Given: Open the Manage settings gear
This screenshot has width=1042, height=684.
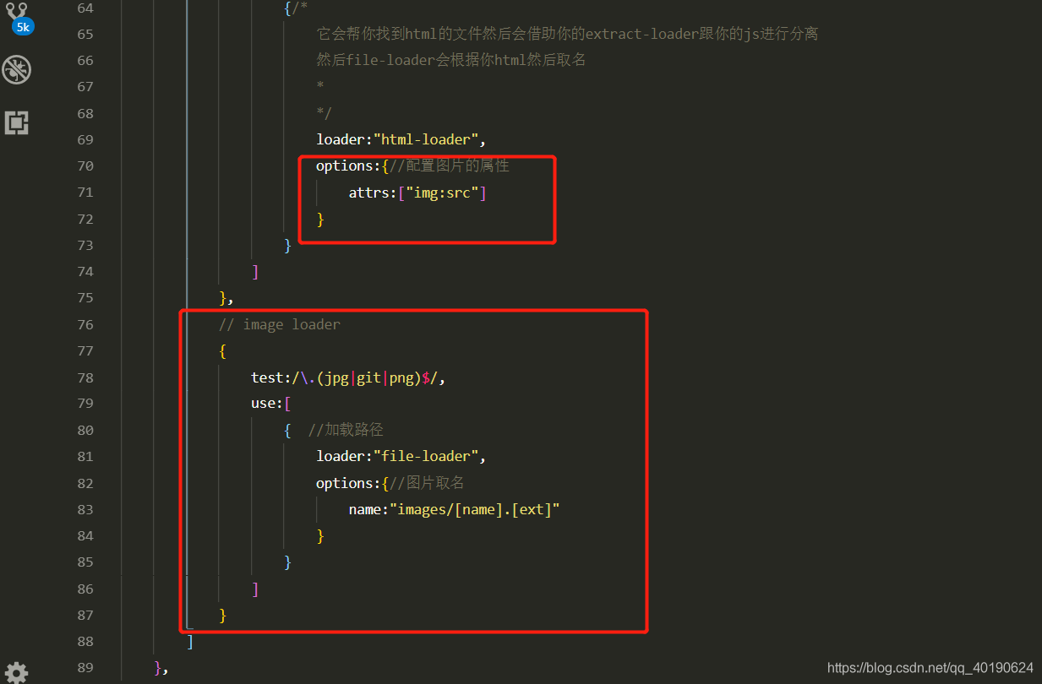Looking at the screenshot, I should point(17,673).
